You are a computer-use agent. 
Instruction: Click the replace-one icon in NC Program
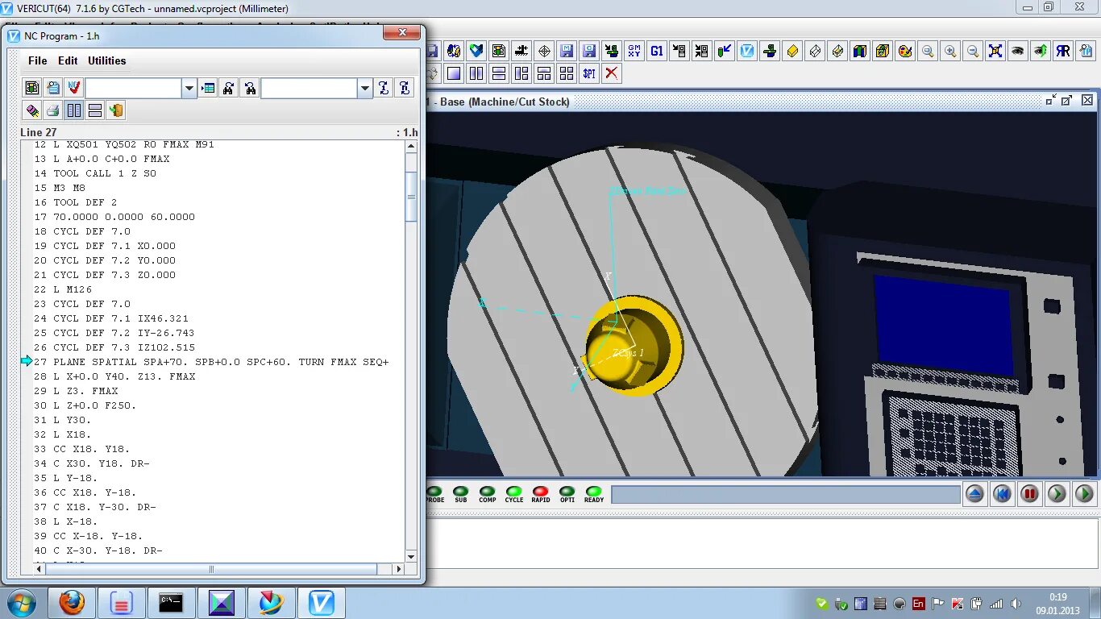point(384,88)
